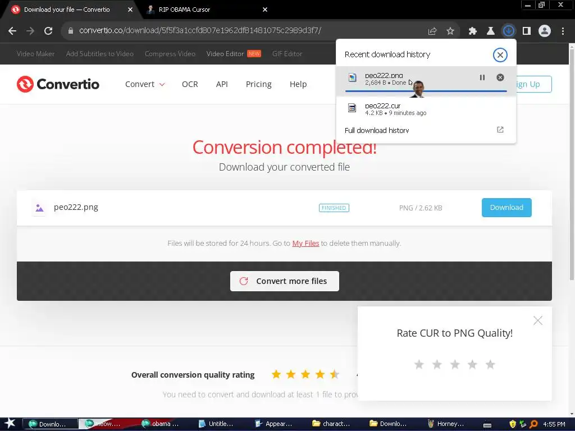Viewport: 575px width, 431px height.
Task: Rate quality with the first star
Action: [419, 364]
